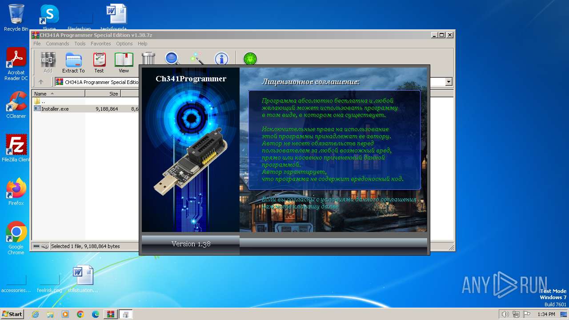
Task: Open Windows Media Player on taskbar
Action: click(x=65, y=314)
